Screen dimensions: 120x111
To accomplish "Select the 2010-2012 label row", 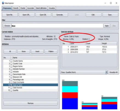I will tap(90, 52).
